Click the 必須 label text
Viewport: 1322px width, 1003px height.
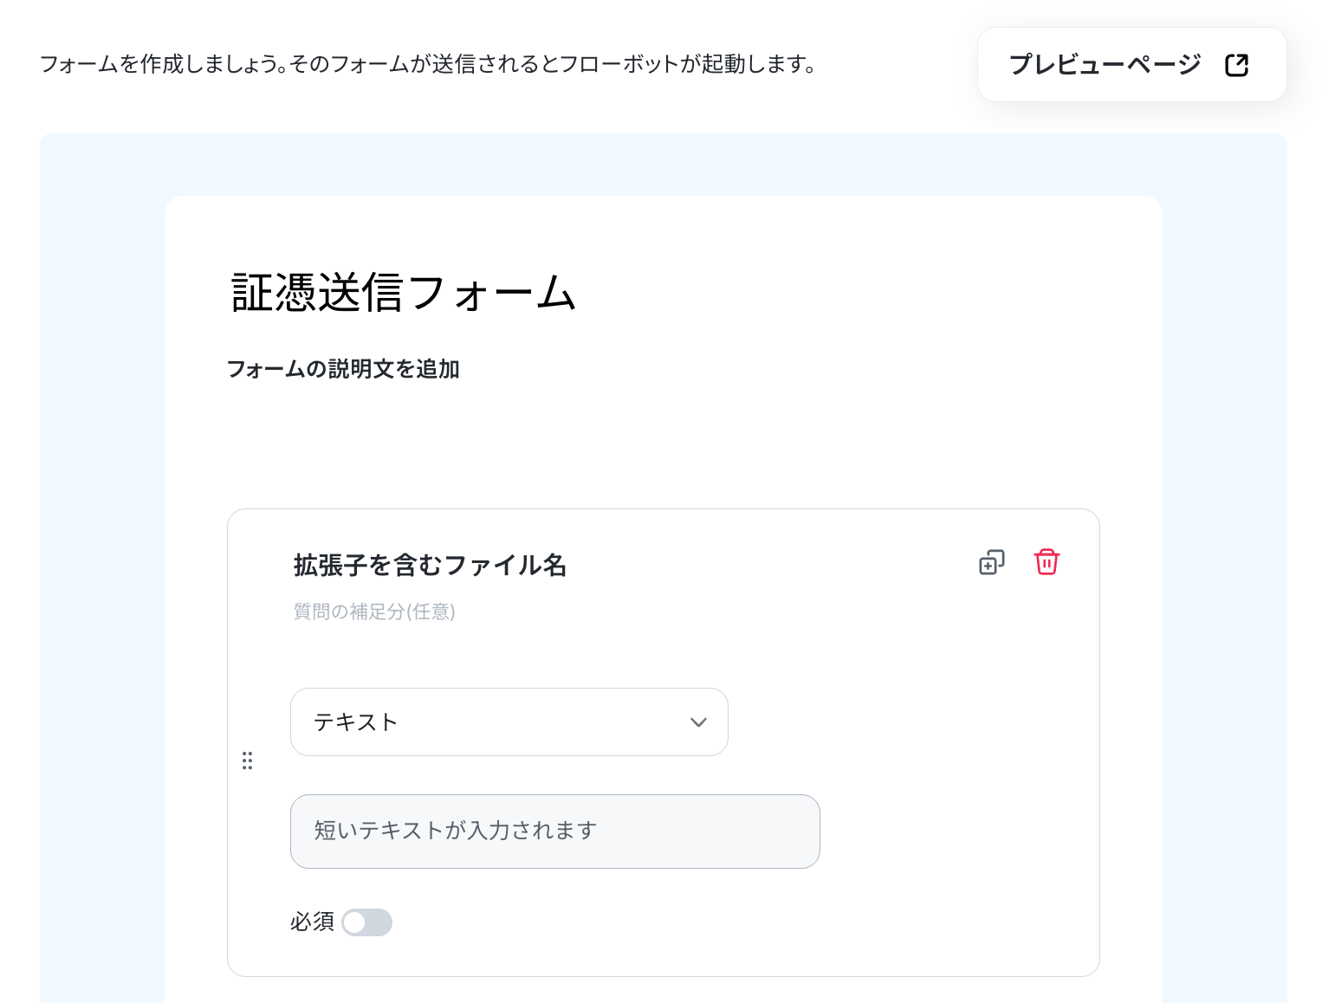click(313, 922)
